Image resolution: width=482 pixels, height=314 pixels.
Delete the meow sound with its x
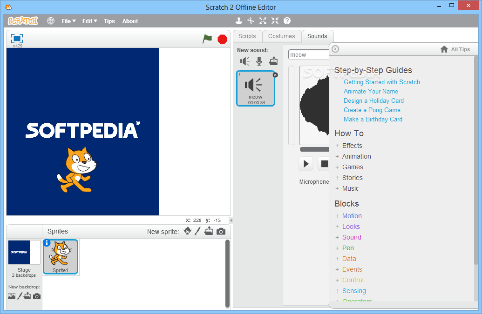pyautogui.click(x=275, y=75)
